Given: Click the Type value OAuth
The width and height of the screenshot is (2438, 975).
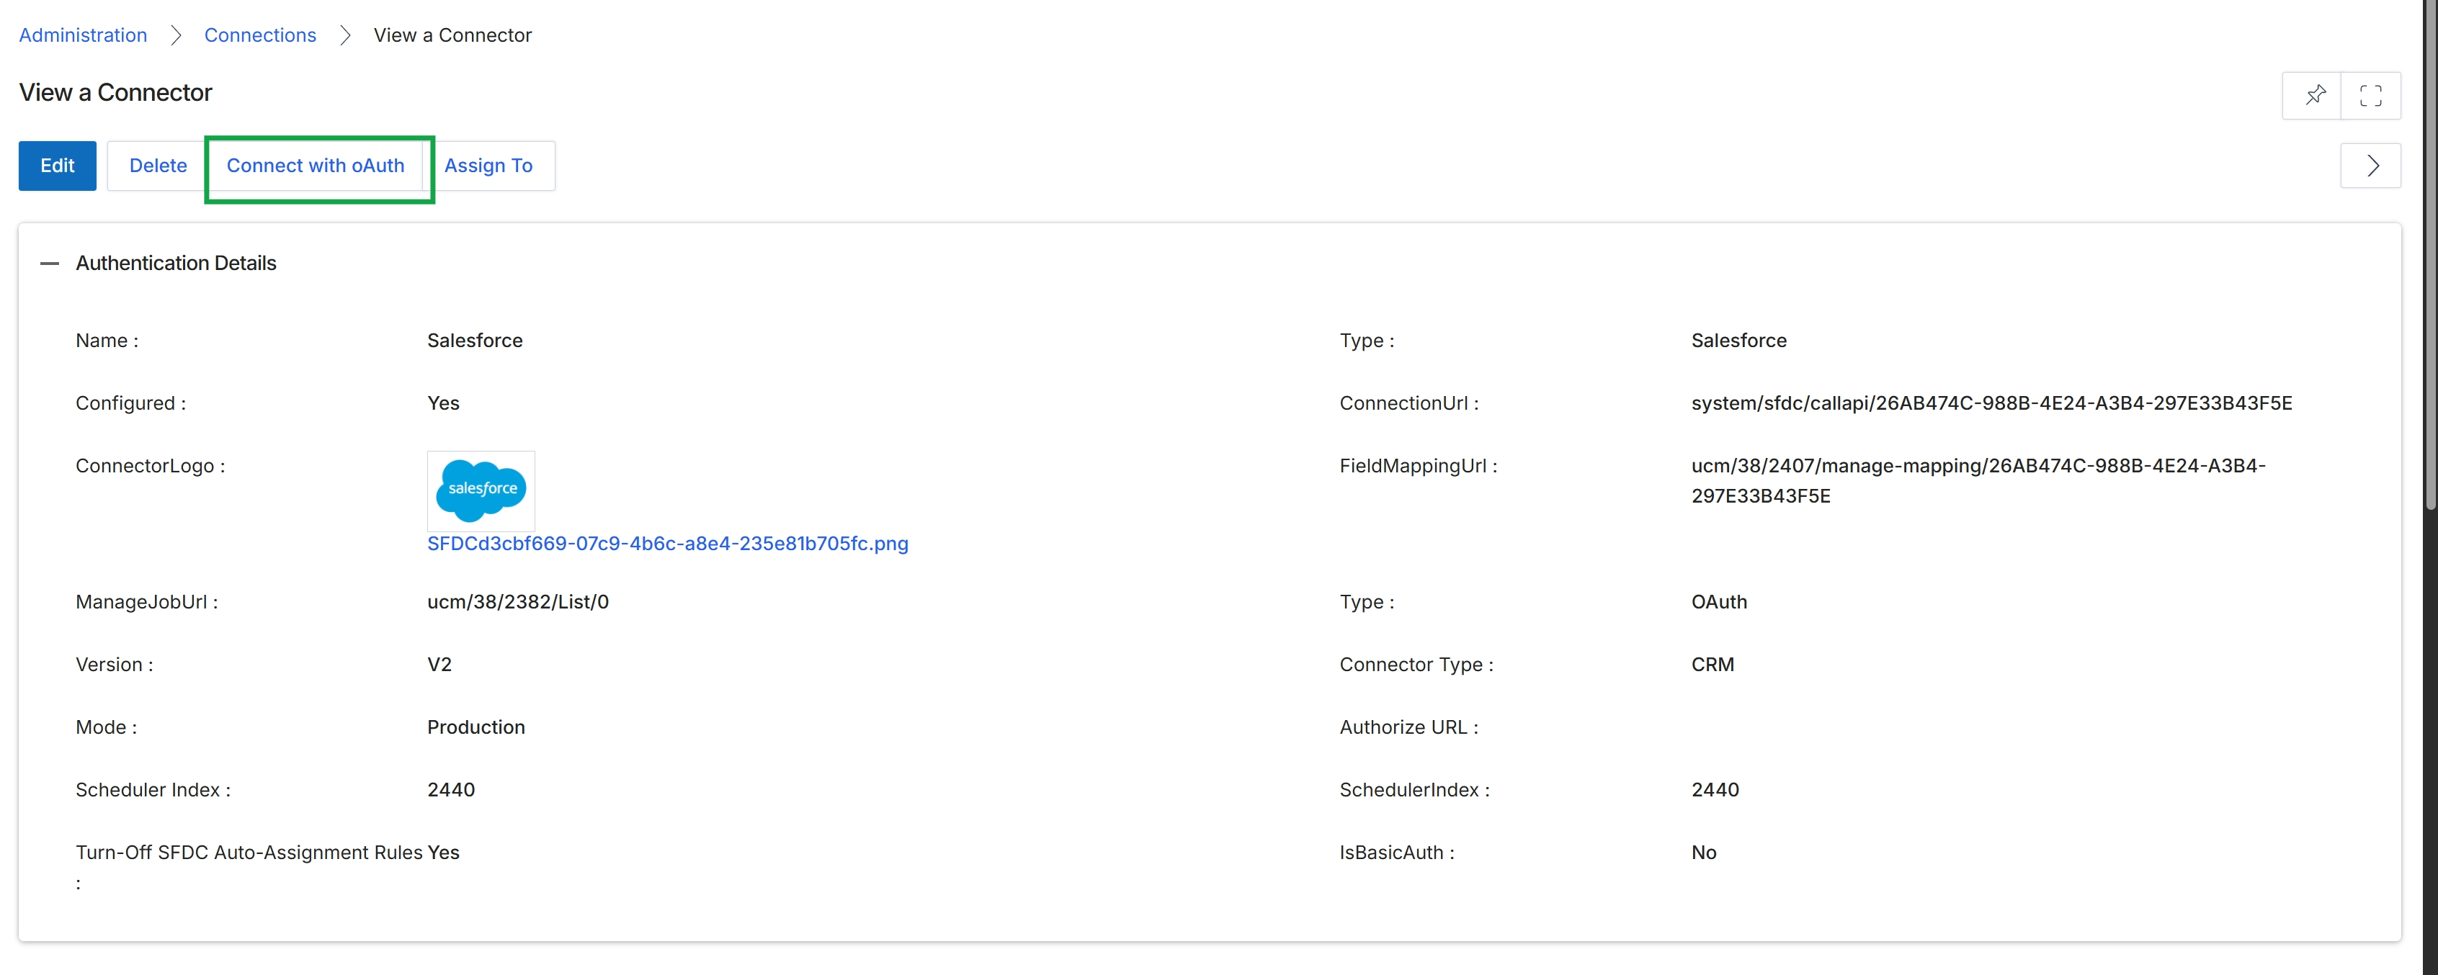Looking at the screenshot, I should [1719, 603].
